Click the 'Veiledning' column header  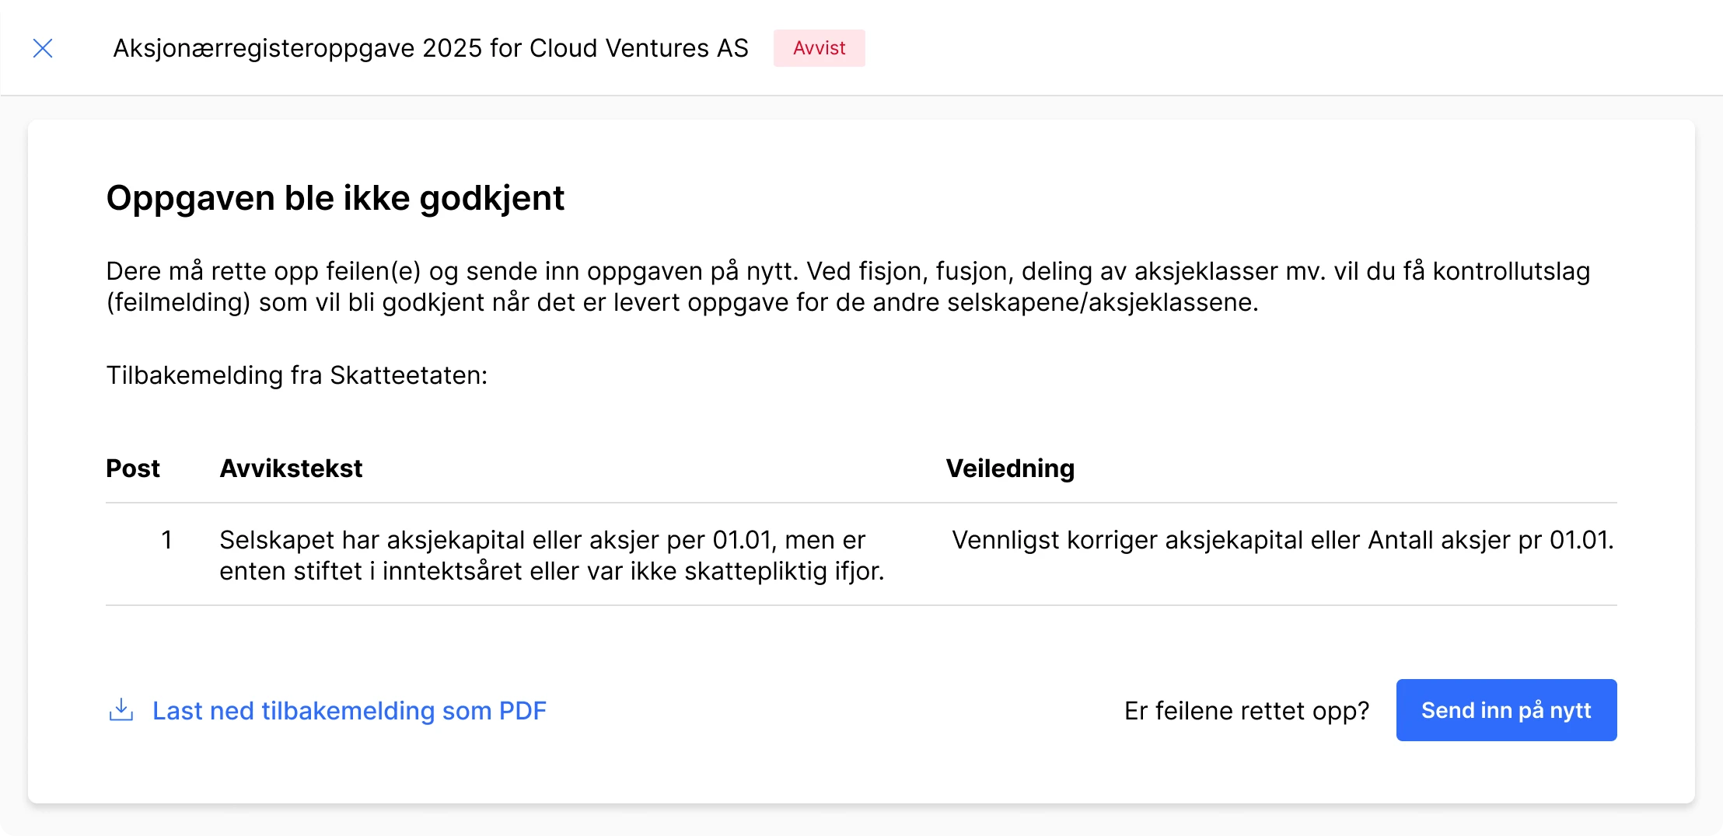[x=1010, y=469]
